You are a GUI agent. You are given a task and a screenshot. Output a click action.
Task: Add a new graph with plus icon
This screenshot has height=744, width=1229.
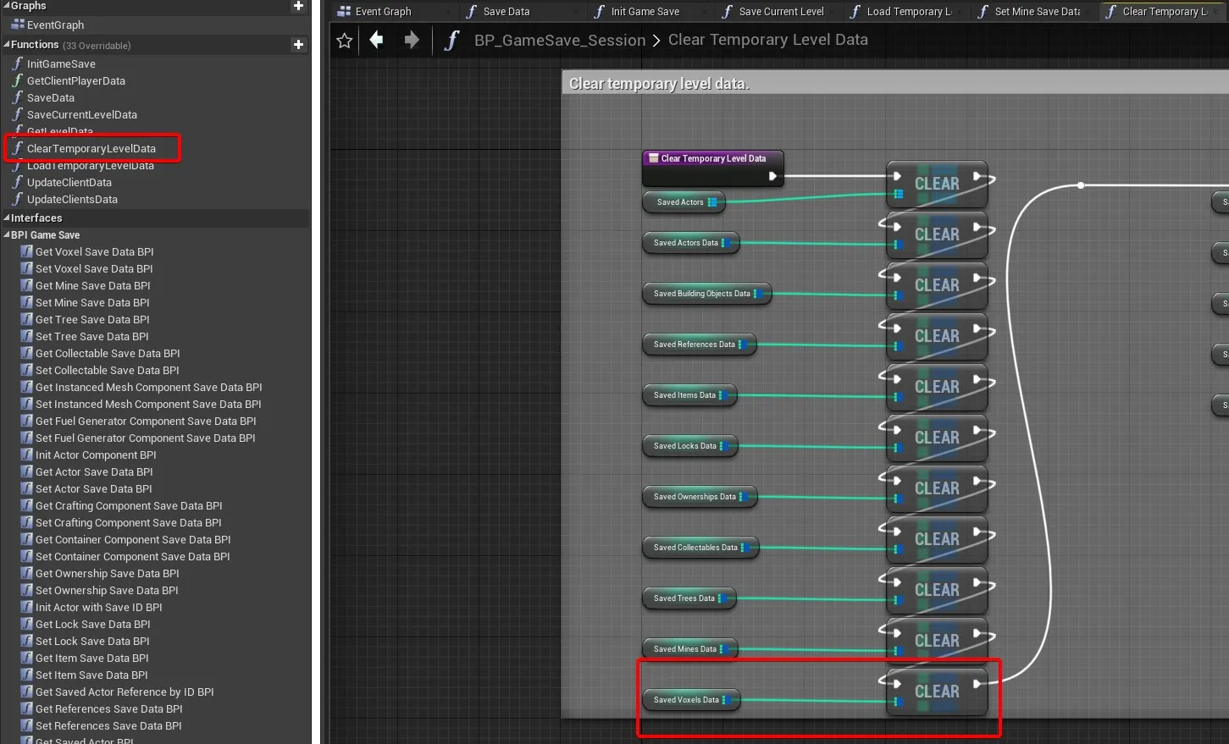pyautogui.click(x=298, y=6)
